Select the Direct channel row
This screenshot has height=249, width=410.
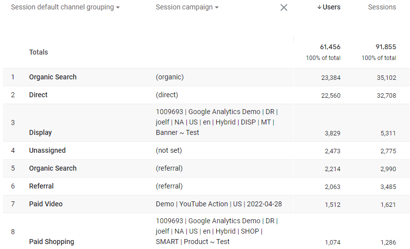(x=38, y=95)
